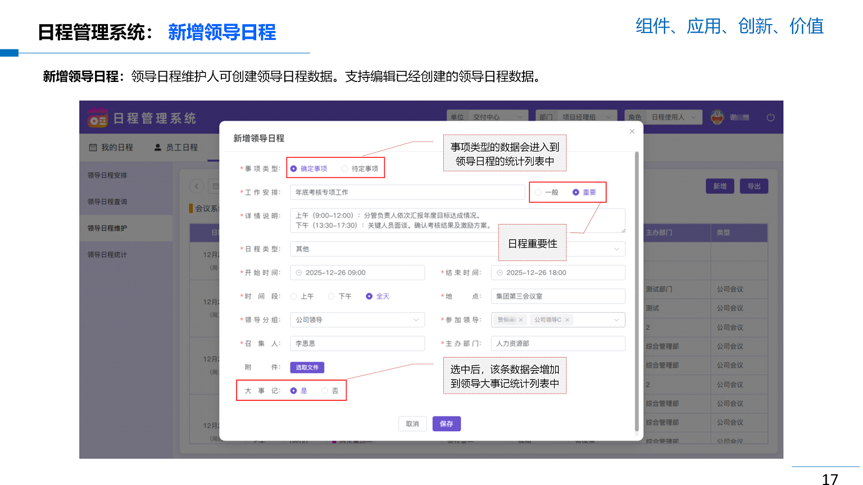Close the 新增领导日程 dialog
The width and height of the screenshot is (863, 485).
(632, 131)
